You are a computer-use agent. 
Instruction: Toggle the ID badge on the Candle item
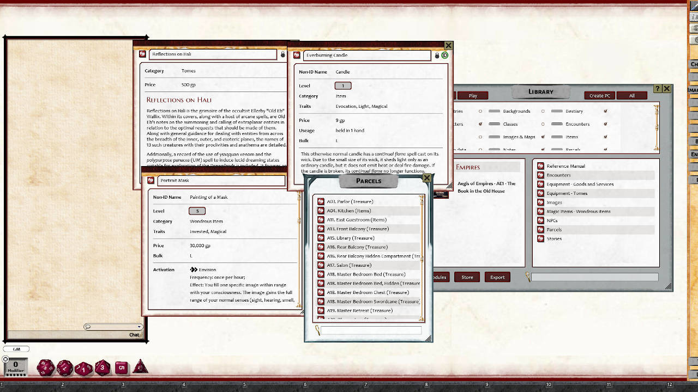pyautogui.click(x=445, y=55)
